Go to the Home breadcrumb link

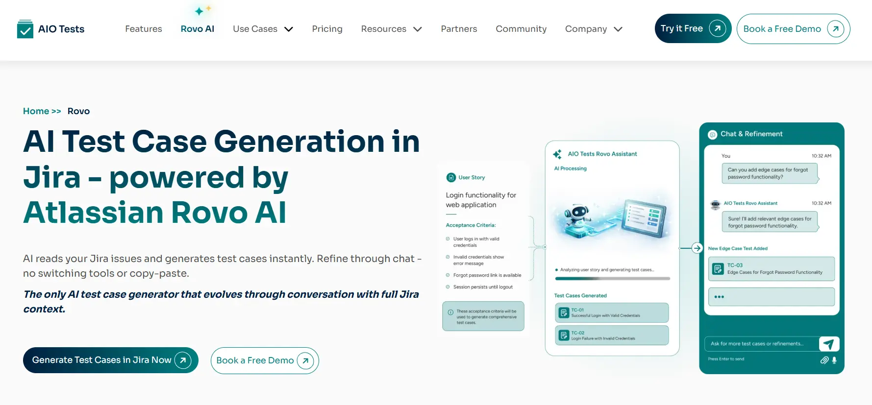click(x=36, y=111)
